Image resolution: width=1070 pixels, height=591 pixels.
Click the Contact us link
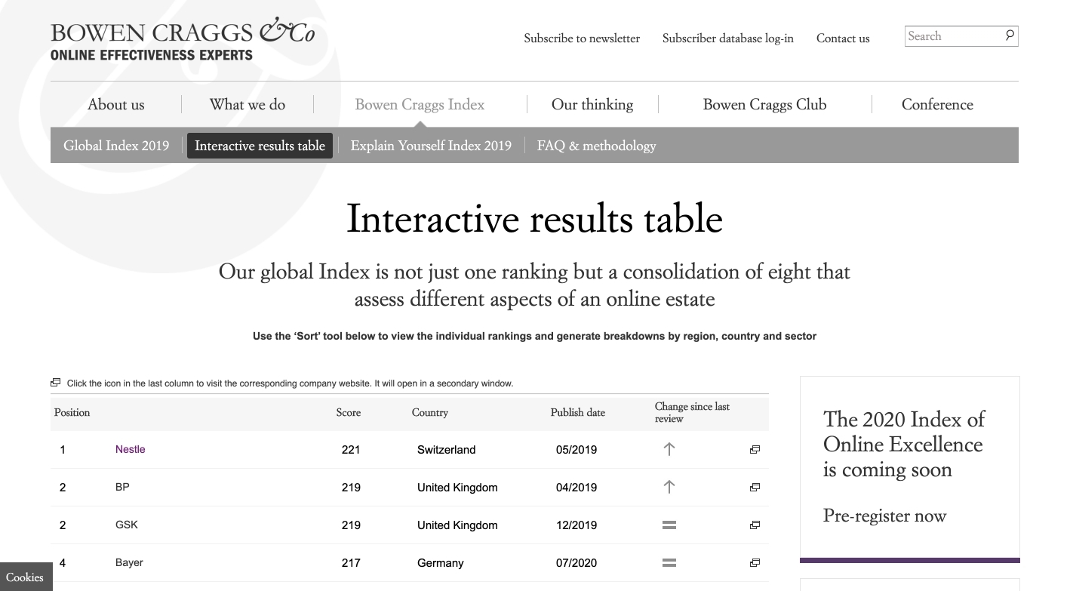coord(843,38)
